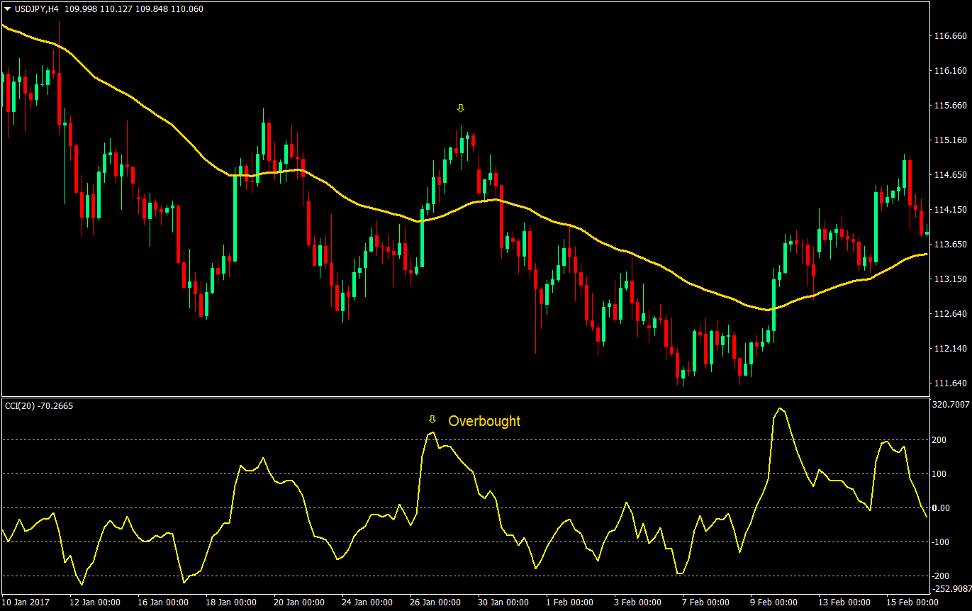972x611 pixels.
Task: Open the chart symbol dropdown triangle
Action: click(x=6, y=10)
